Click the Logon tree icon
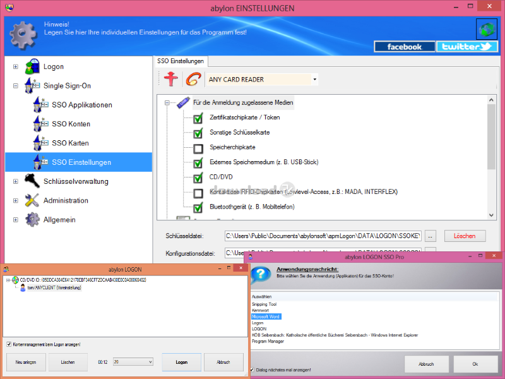 tap(32, 66)
